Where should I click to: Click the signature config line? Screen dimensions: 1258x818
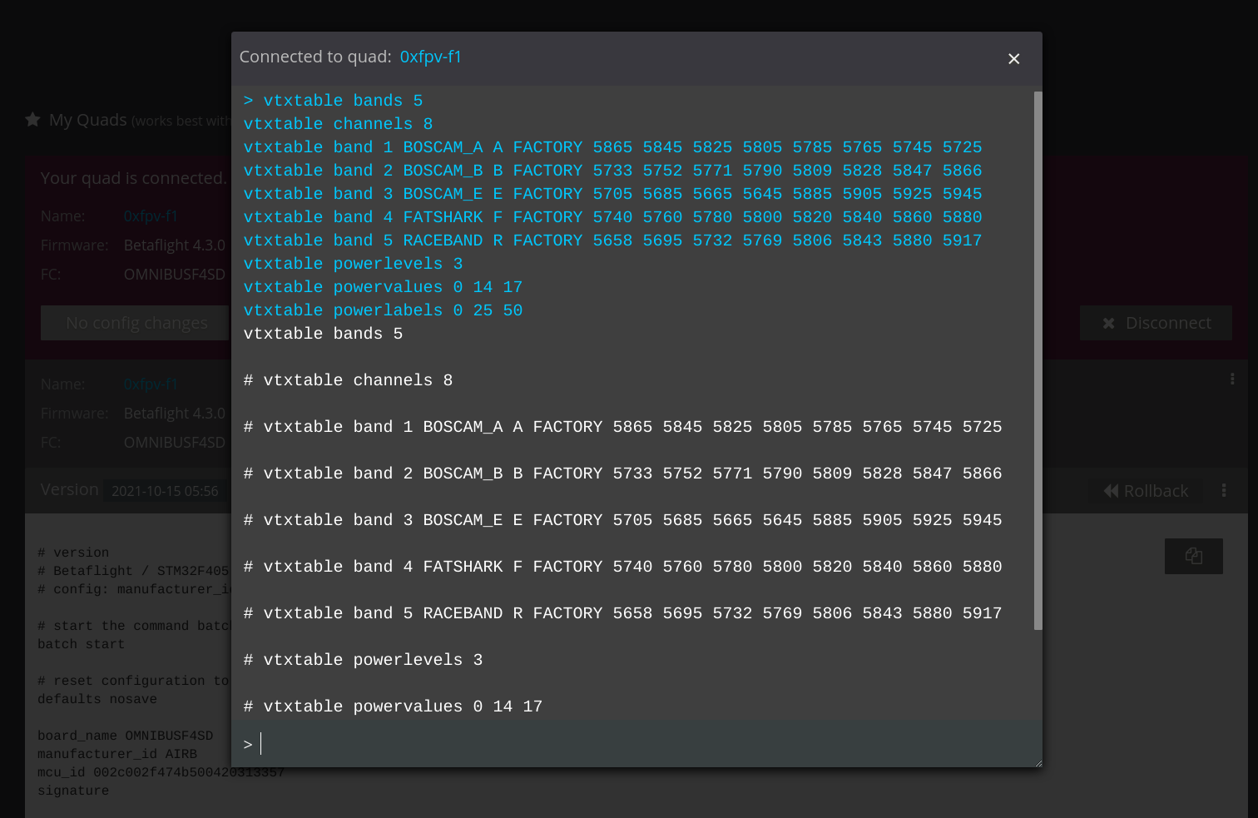[73, 791]
